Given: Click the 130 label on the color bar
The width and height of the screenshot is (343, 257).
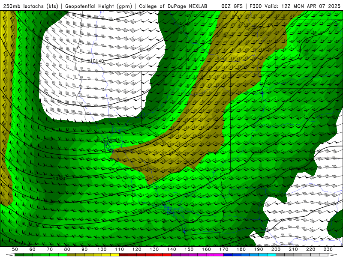Looking at the screenshot, I should tap(154, 249).
